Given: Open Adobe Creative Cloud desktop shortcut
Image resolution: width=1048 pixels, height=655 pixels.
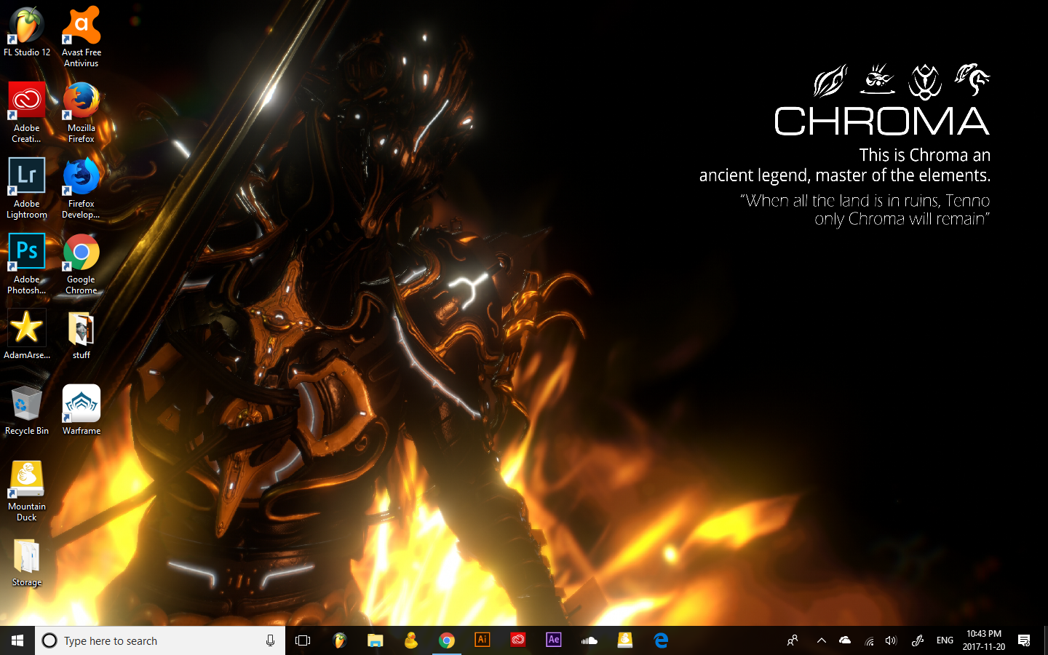Looking at the screenshot, I should (x=27, y=112).
